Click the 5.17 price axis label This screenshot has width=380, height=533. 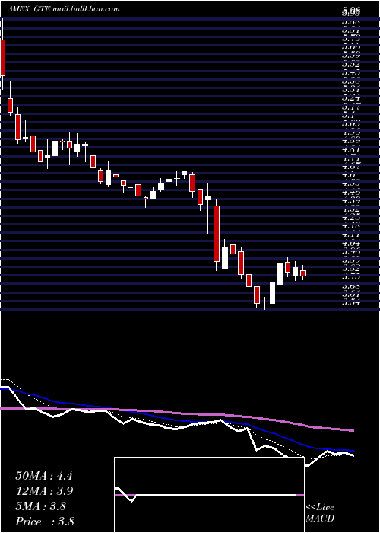(x=351, y=107)
